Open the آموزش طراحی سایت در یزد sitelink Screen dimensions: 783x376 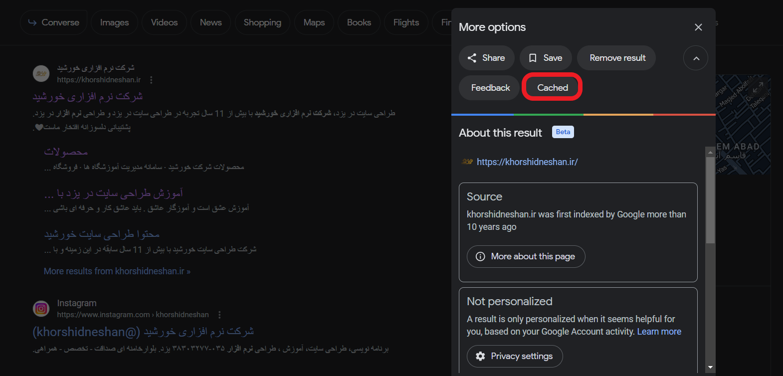tap(114, 193)
